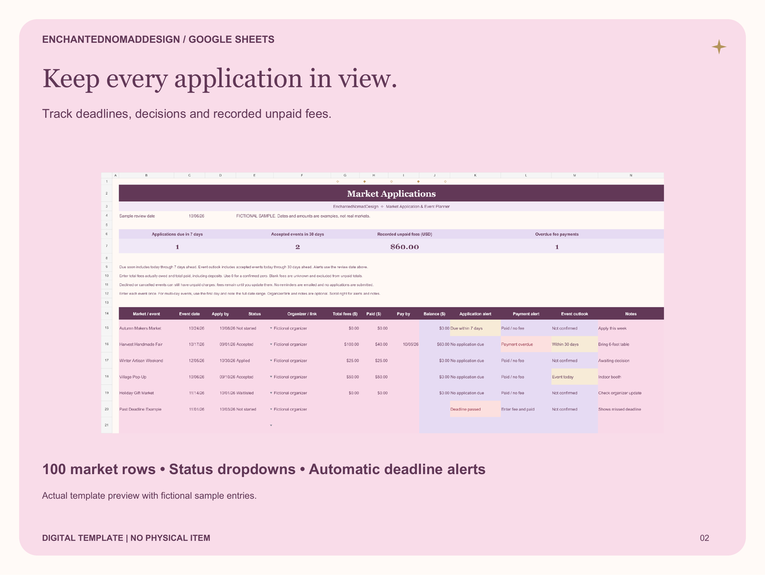765x575 pixels.
Task: Click the Total fees ($) column heading
Action: pyautogui.click(x=345, y=314)
